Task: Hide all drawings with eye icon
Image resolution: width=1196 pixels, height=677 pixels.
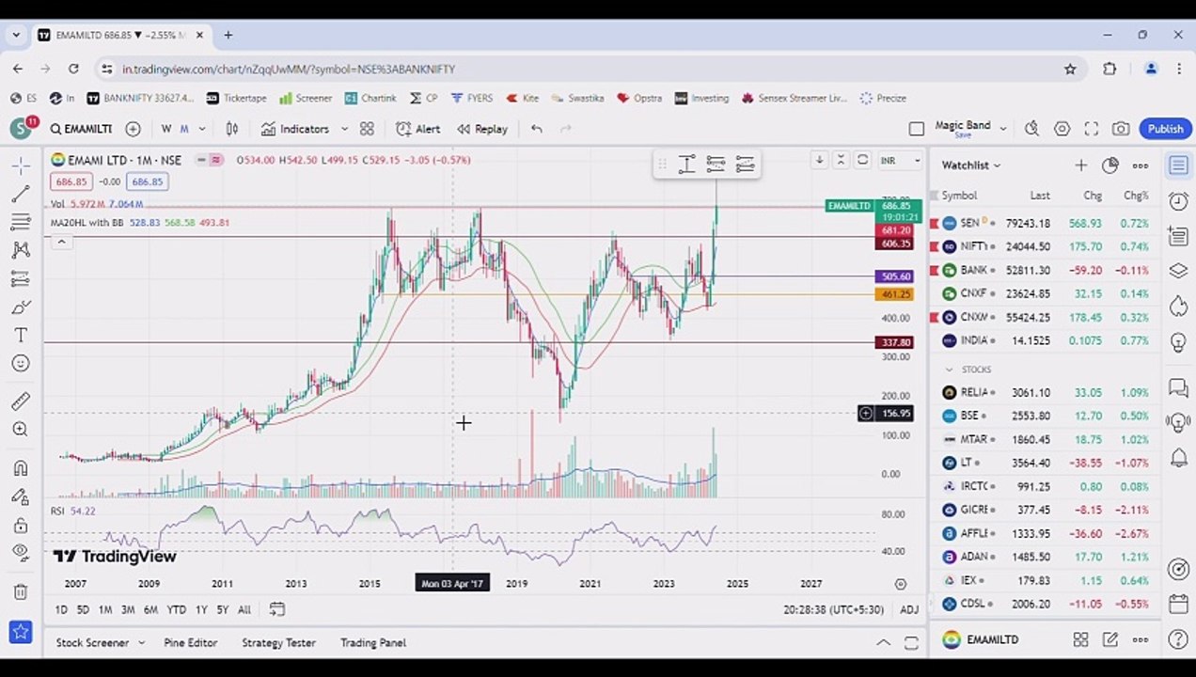Action: point(20,553)
